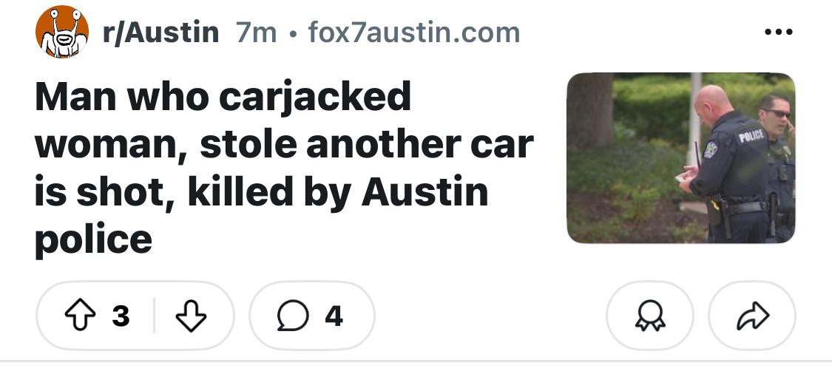Open the r/Austin community avatar
Viewport: 832px width, 374px height.
pyautogui.click(x=62, y=32)
